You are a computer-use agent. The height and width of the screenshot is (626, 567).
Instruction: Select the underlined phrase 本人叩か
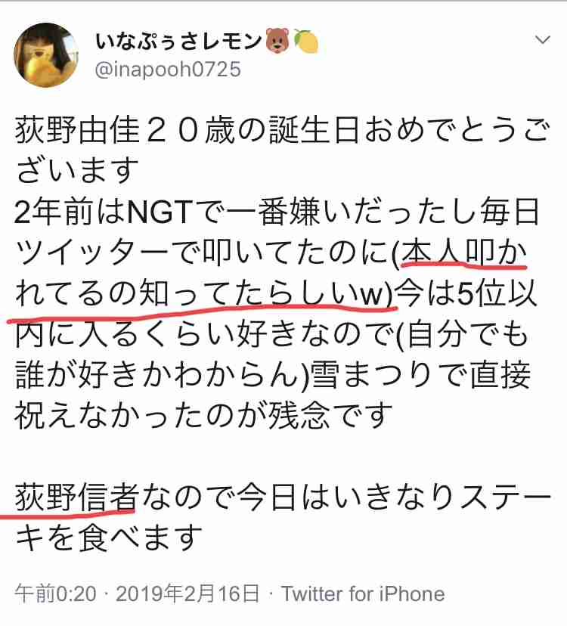point(464,253)
